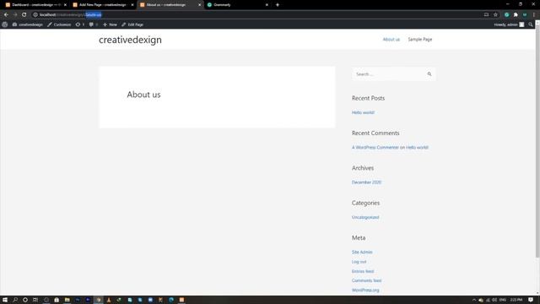
Task: Open Windows Start menu
Action: (5, 300)
